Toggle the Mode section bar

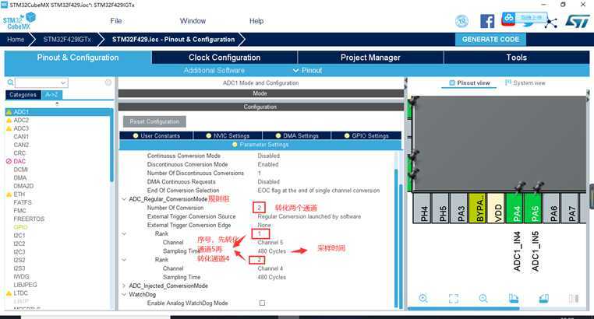[x=260, y=93]
